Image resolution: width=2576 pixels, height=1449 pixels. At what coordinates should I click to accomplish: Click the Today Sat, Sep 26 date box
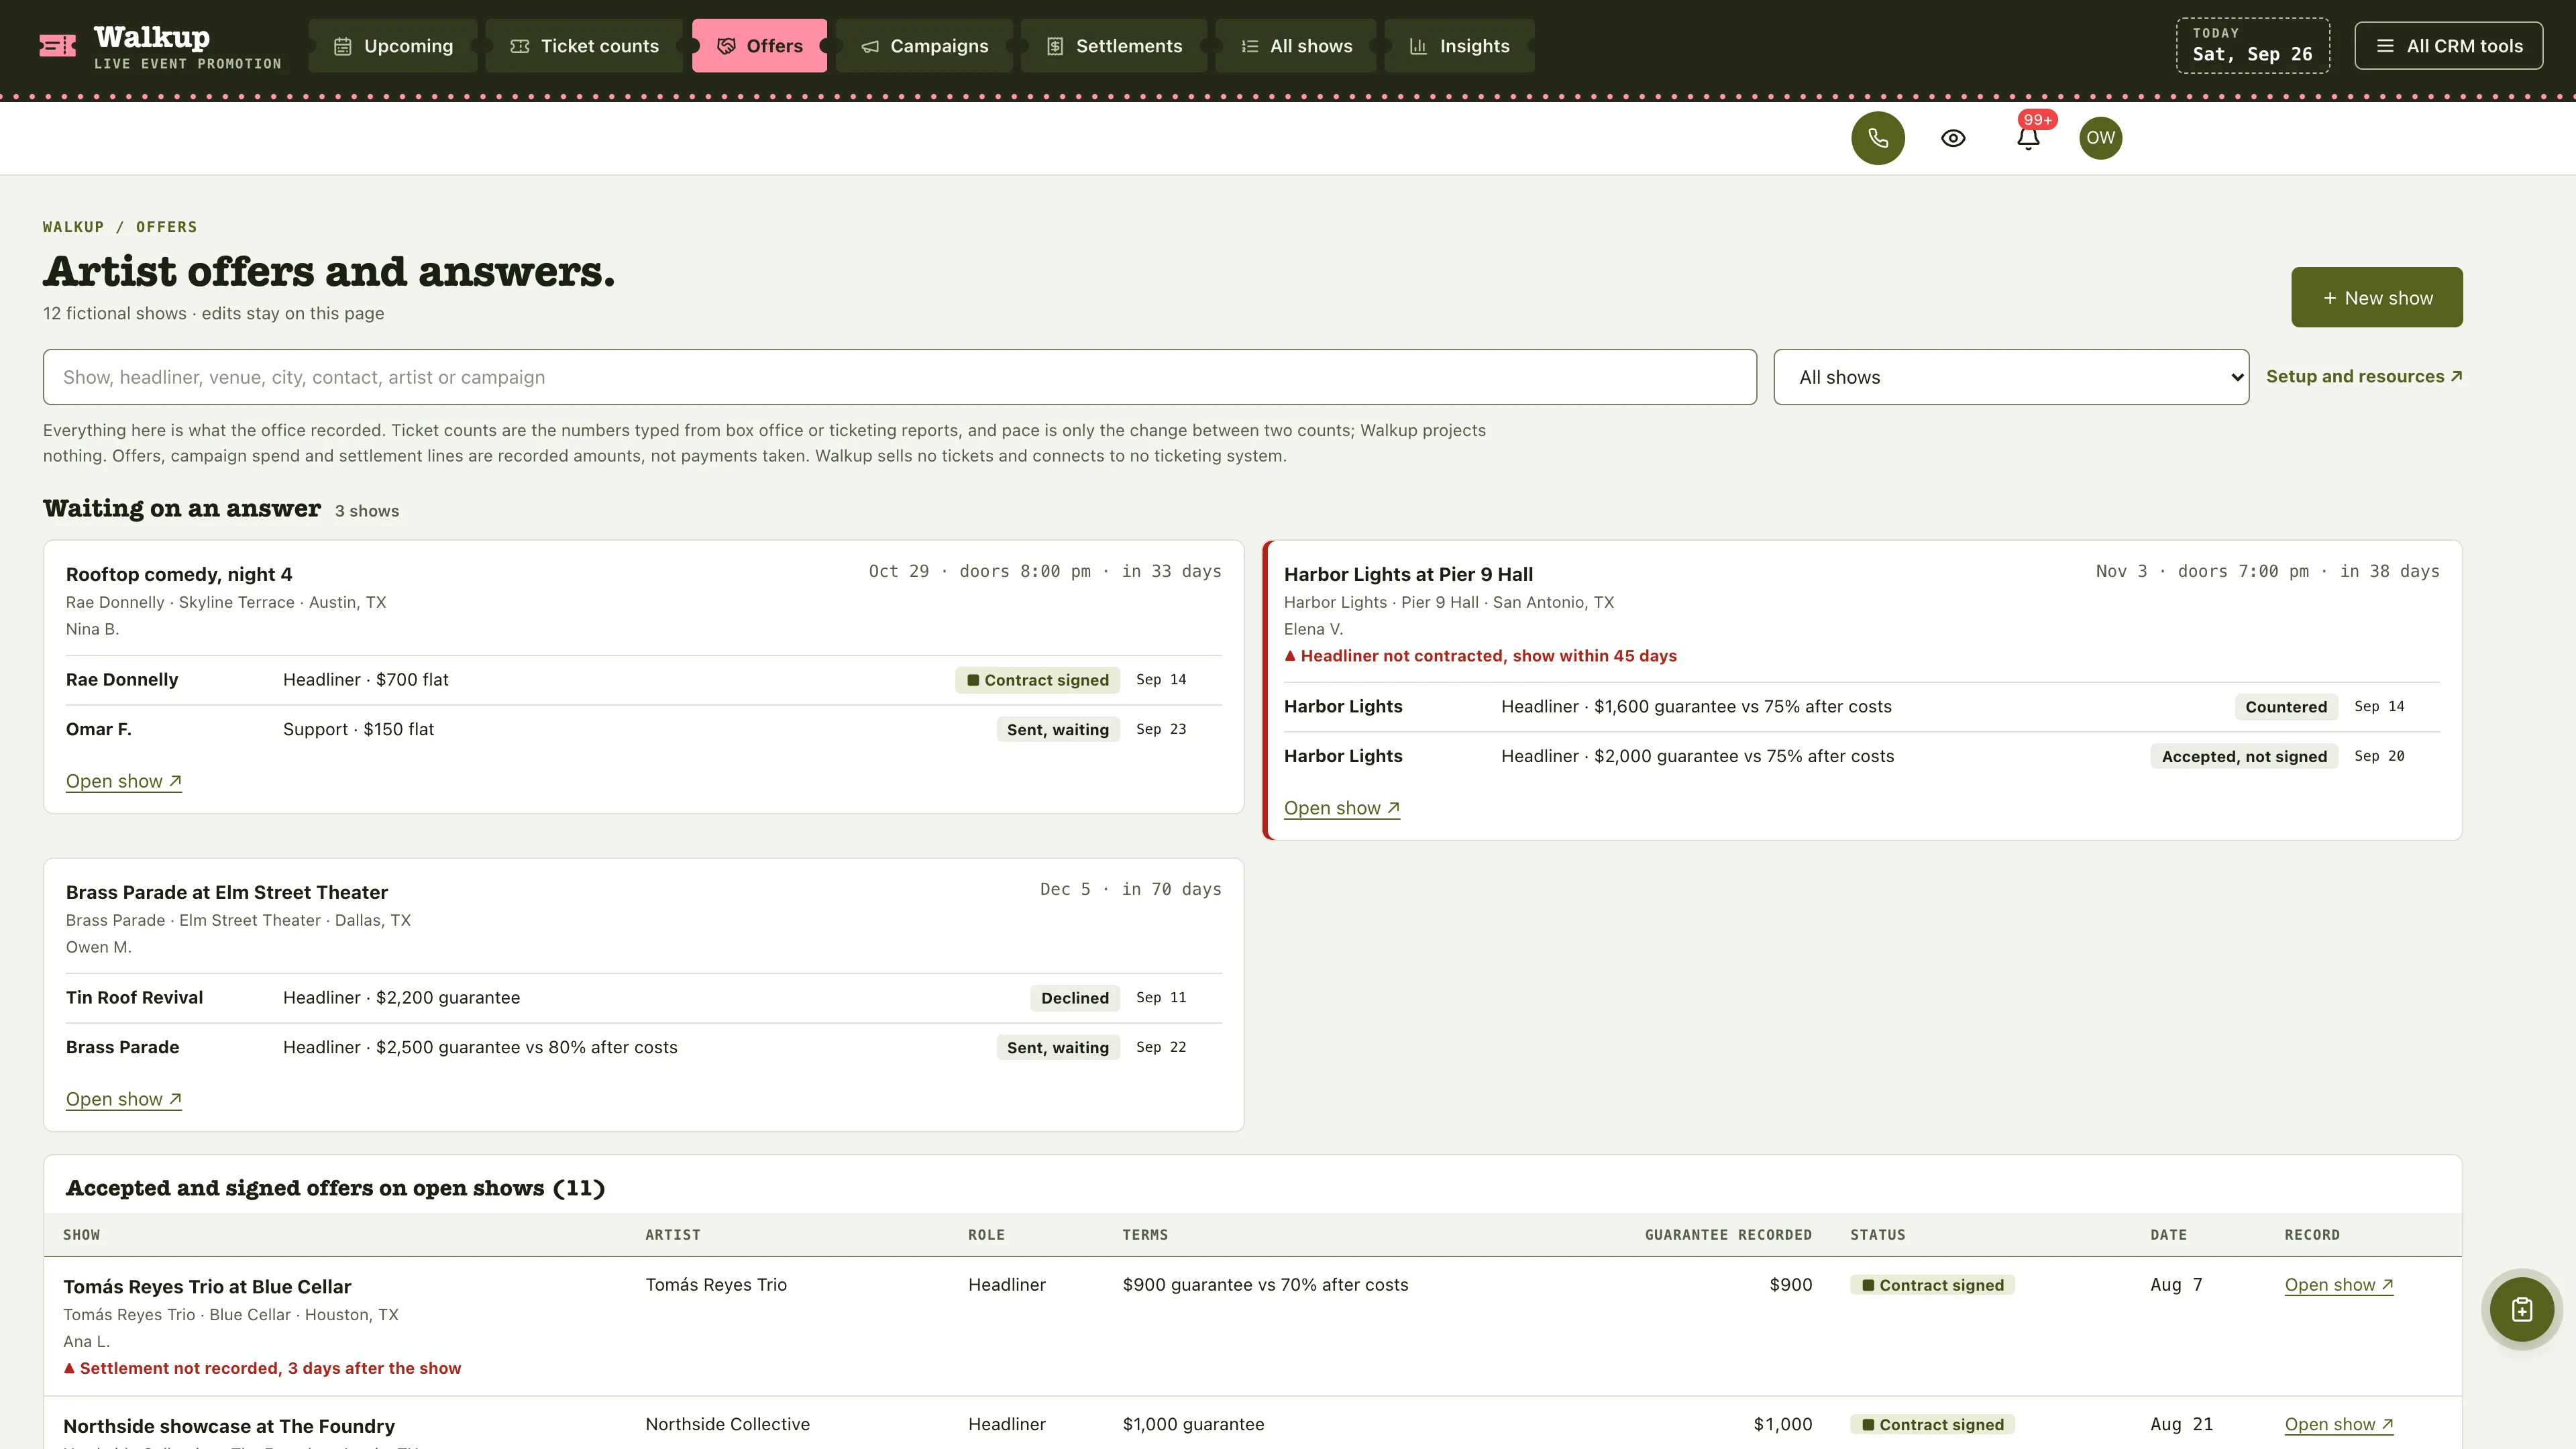(2253, 46)
